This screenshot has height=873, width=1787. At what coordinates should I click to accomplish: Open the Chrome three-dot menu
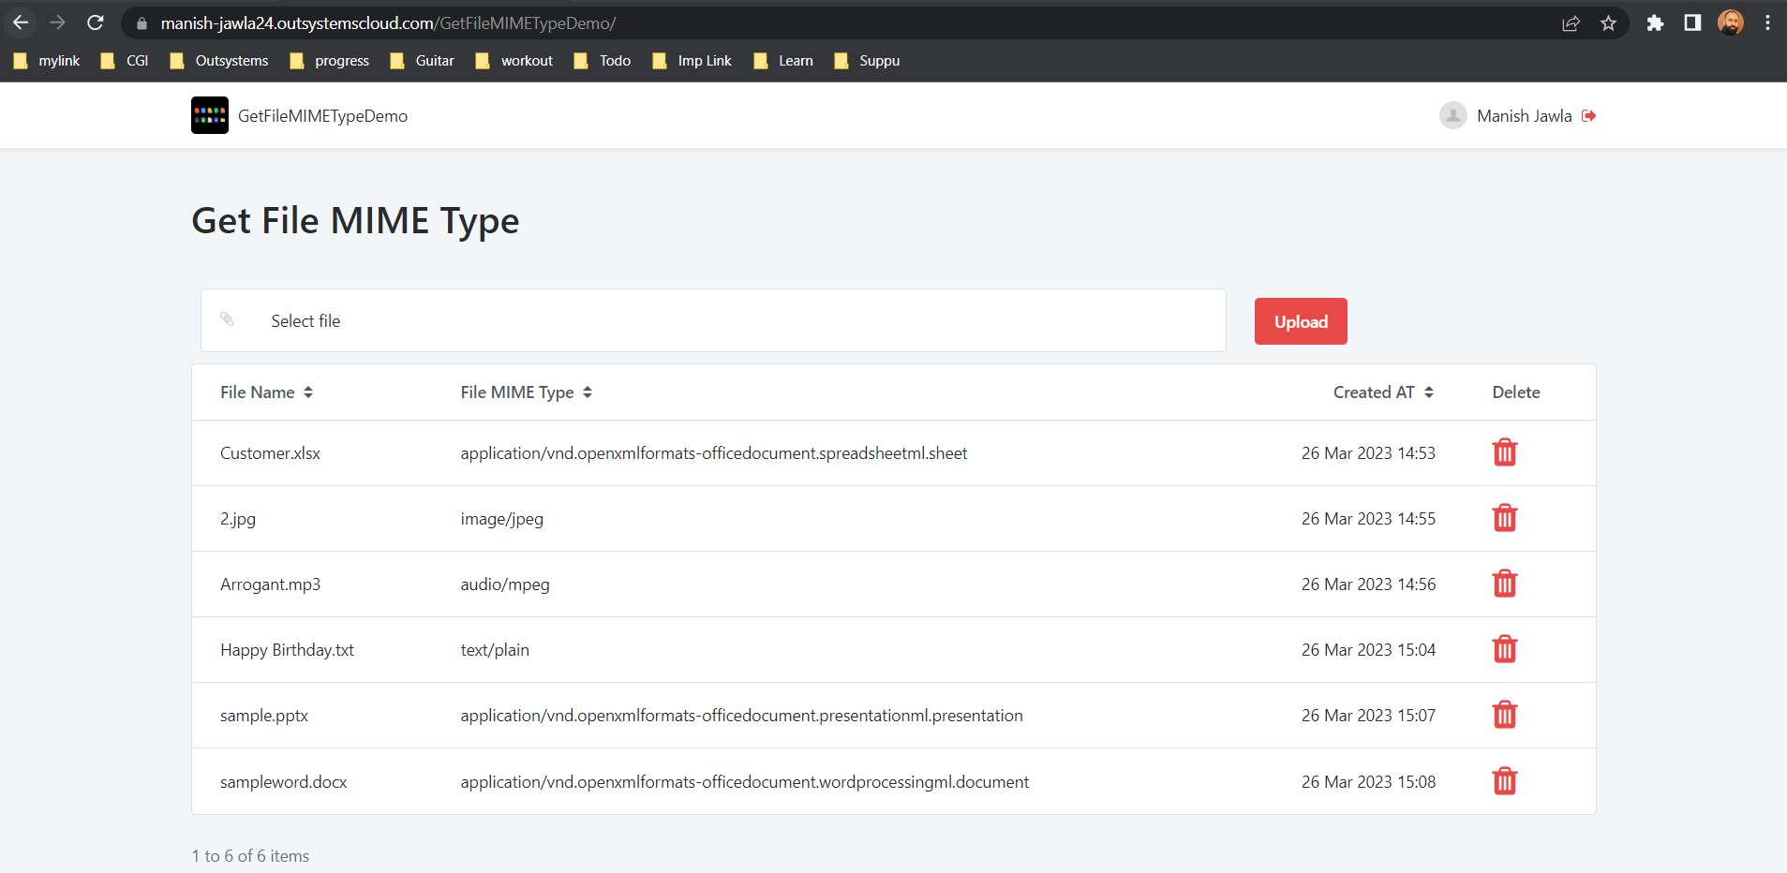(x=1767, y=23)
